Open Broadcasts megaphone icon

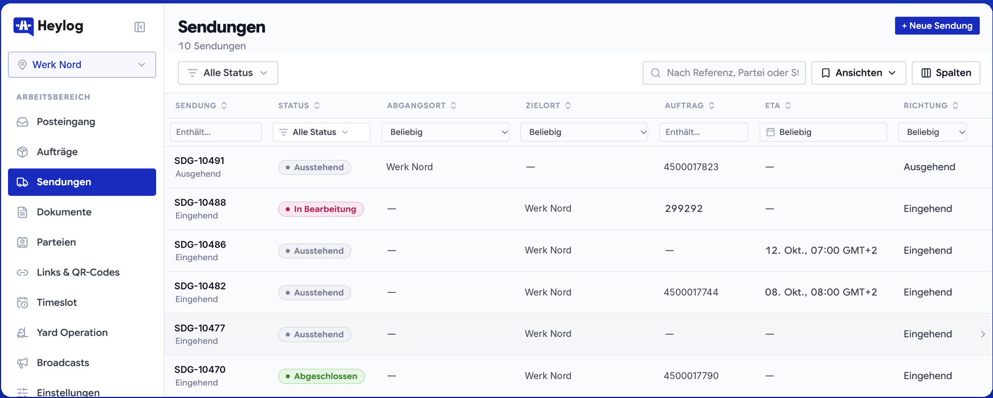tap(22, 363)
